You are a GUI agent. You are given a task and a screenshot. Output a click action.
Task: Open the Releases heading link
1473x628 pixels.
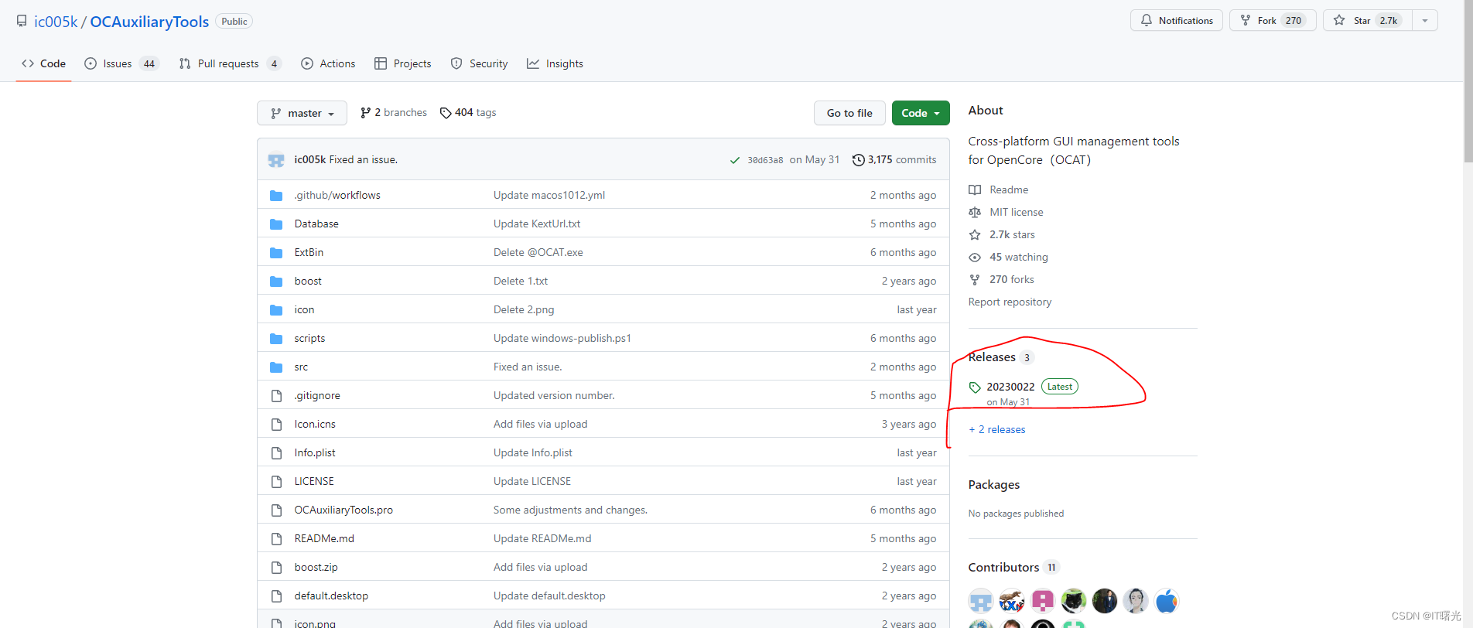[1000, 357]
